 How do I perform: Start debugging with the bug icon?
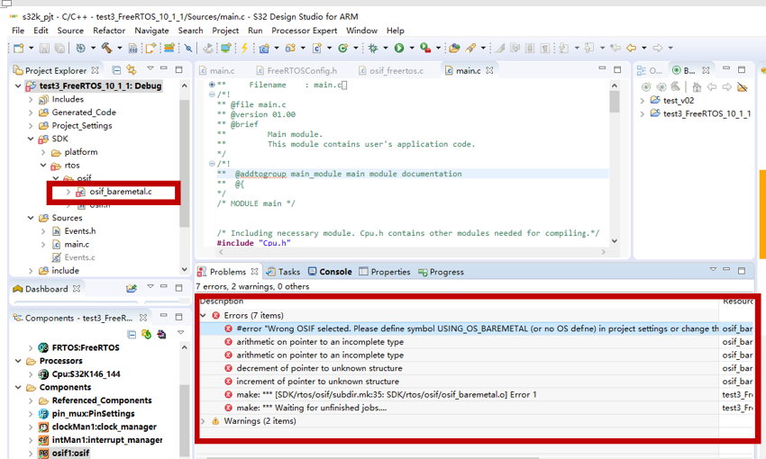(x=373, y=48)
